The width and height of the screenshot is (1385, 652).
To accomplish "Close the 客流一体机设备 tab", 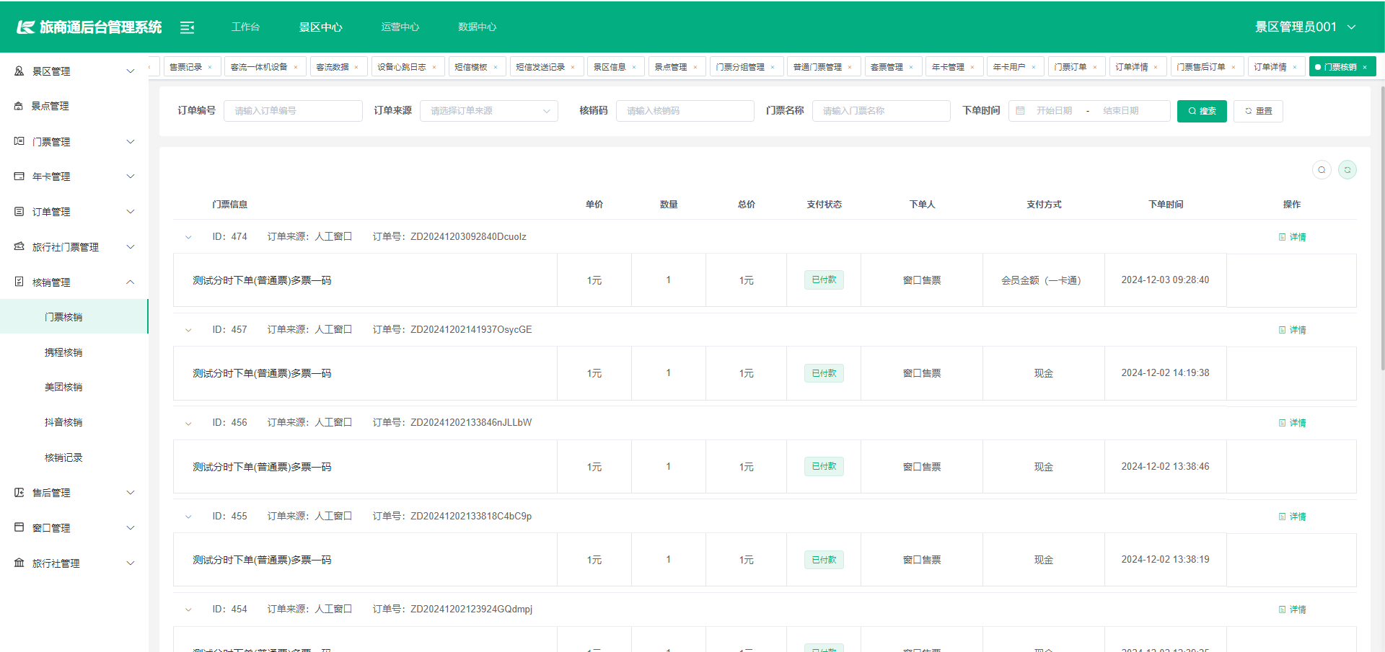I will (x=296, y=67).
